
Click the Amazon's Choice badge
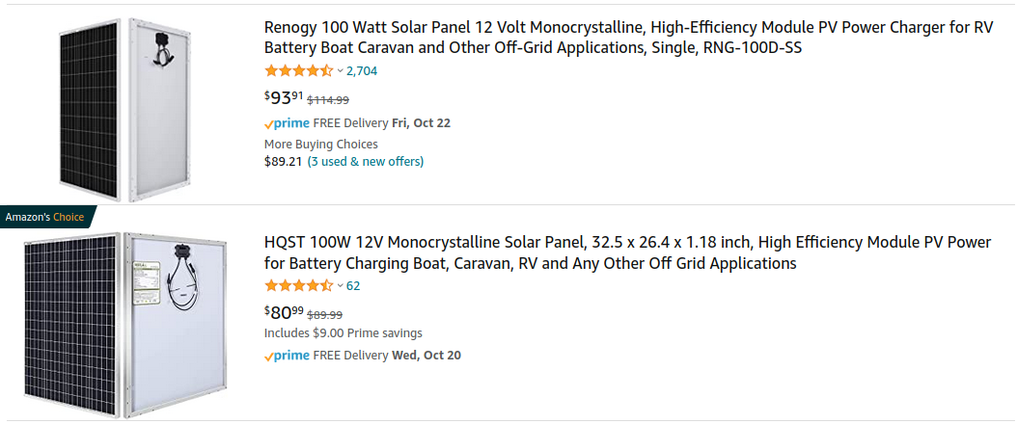[x=44, y=217]
